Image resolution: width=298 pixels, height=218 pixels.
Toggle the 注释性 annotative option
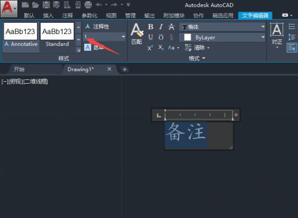(97, 26)
